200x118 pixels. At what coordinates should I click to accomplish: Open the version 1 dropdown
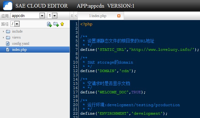55,16
